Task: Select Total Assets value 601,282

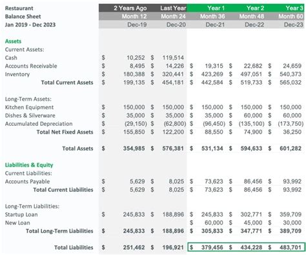Action: tap(291, 148)
